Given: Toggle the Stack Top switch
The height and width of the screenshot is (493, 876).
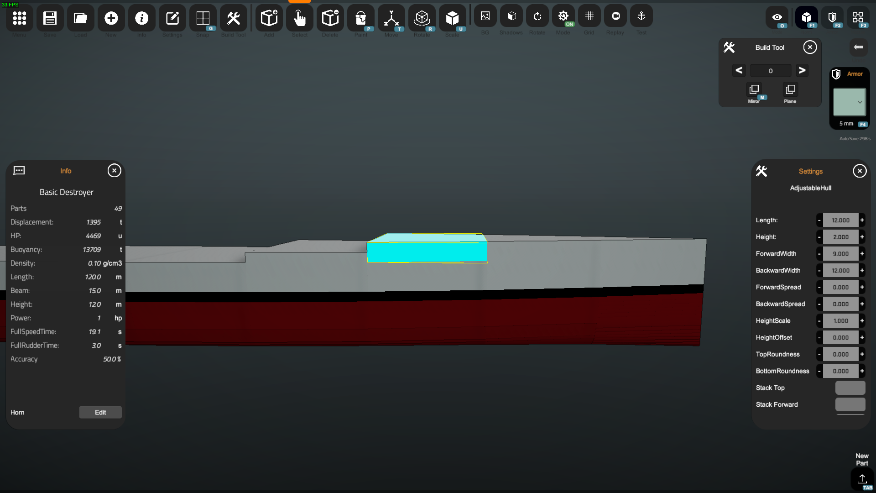Looking at the screenshot, I should tap(850, 388).
